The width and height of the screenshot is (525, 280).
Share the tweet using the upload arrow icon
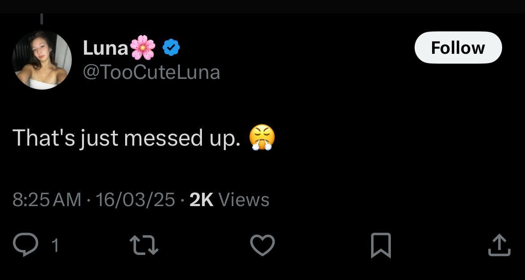coord(499,246)
